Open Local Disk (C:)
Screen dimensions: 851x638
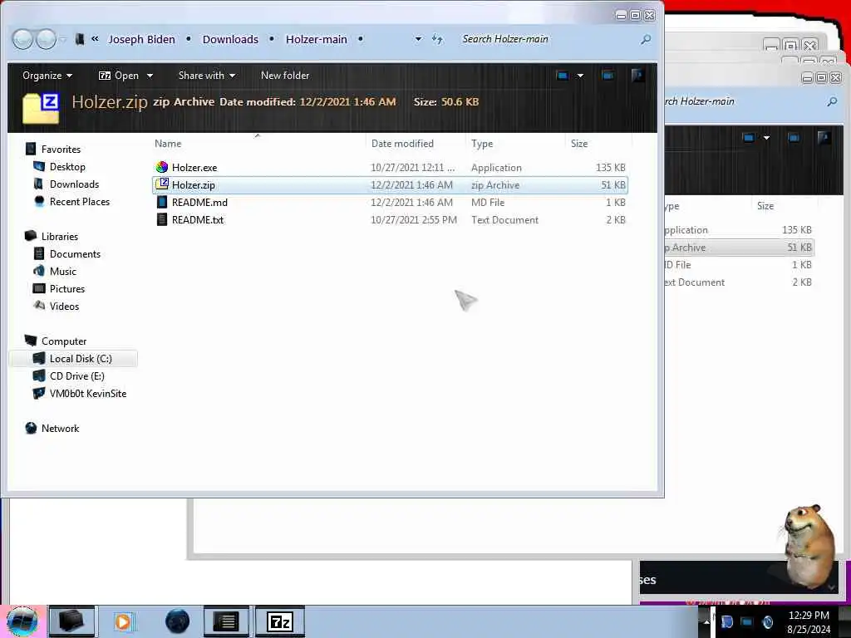[x=81, y=359]
